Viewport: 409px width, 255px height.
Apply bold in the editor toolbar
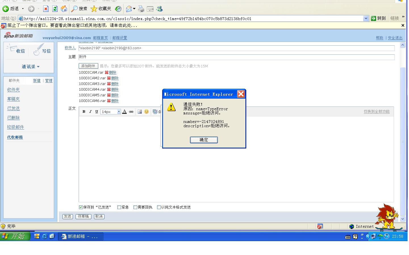(x=84, y=112)
